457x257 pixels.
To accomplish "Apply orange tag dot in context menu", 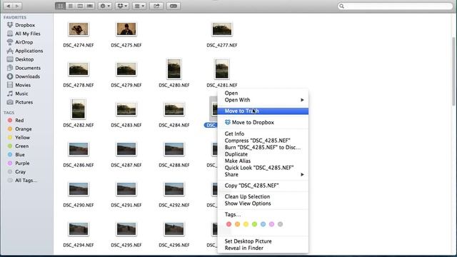I will pyautogui.click(x=237, y=224).
